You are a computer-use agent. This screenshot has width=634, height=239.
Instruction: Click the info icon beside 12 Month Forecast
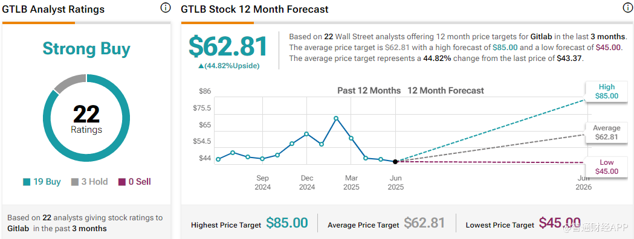click(x=629, y=8)
